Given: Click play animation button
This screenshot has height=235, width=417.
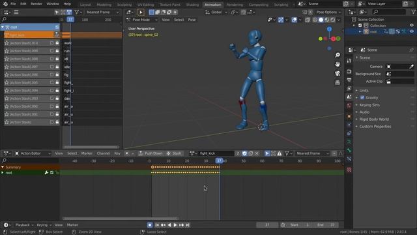Looking at the screenshot, I should point(175,225).
